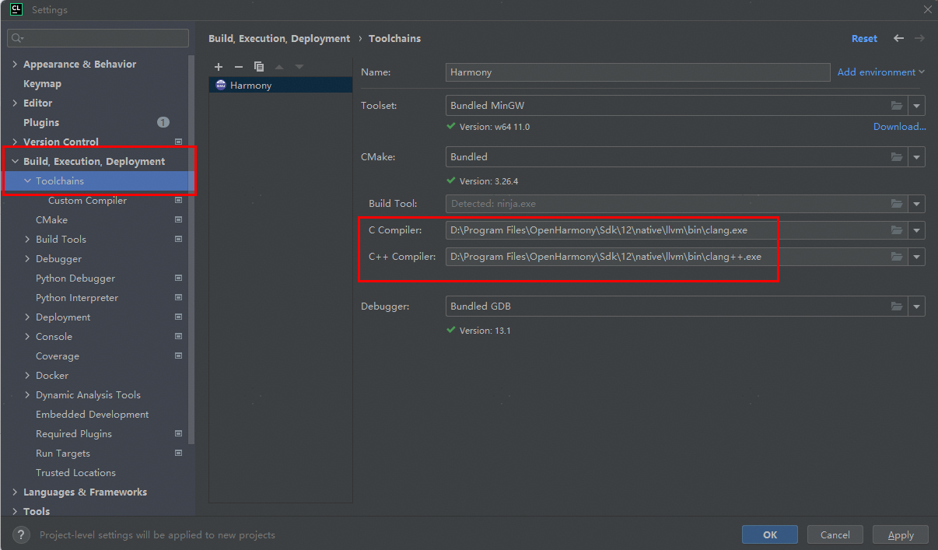This screenshot has height=550, width=938.
Task: Open the CMake dropdown arrow
Action: 917,157
